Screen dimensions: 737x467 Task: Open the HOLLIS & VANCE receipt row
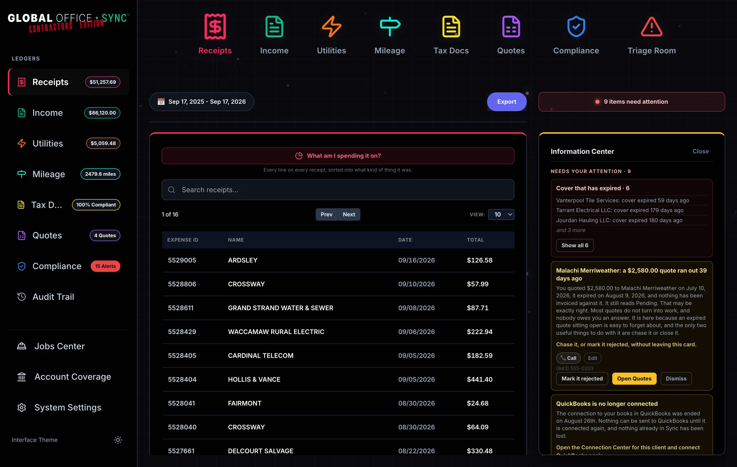pos(338,379)
